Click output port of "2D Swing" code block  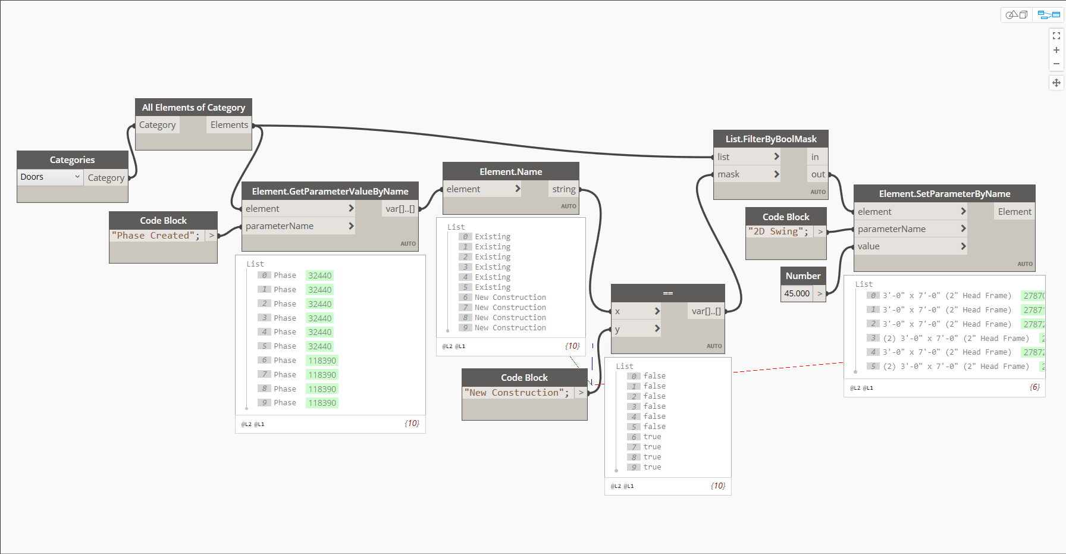pos(820,231)
